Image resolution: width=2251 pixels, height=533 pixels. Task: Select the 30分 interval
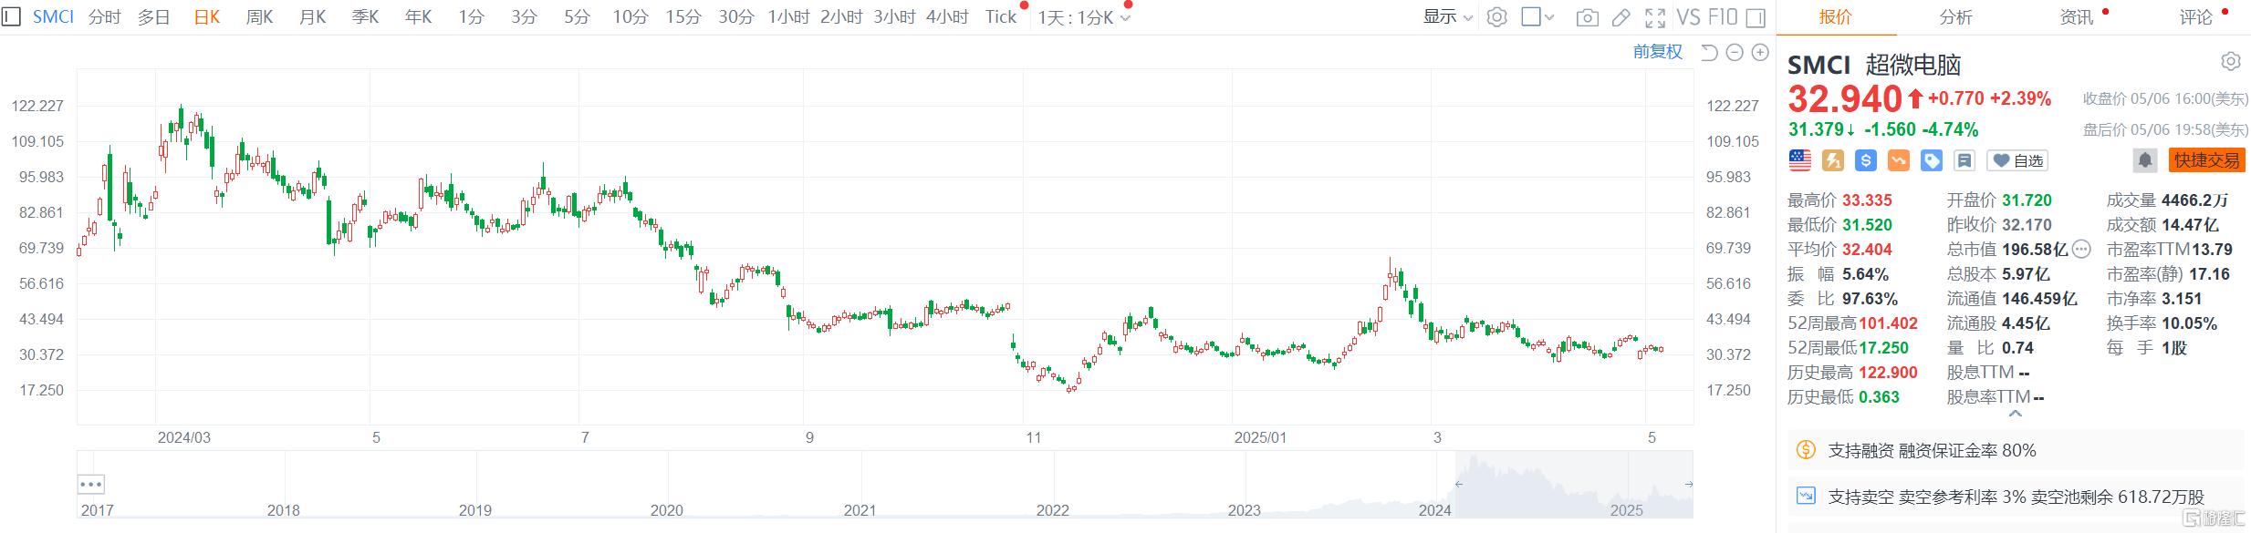click(736, 17)
